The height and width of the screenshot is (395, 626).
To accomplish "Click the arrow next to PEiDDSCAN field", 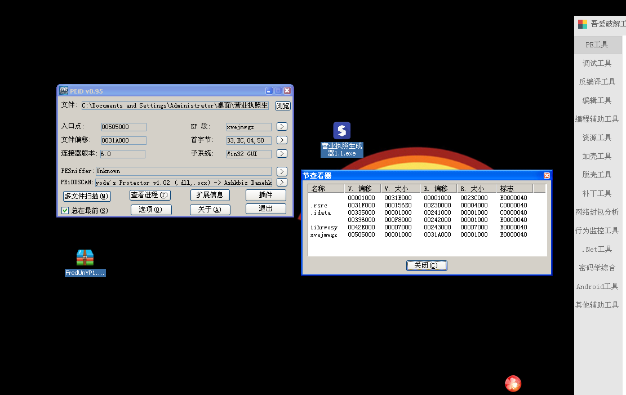I will pos(282,183).
